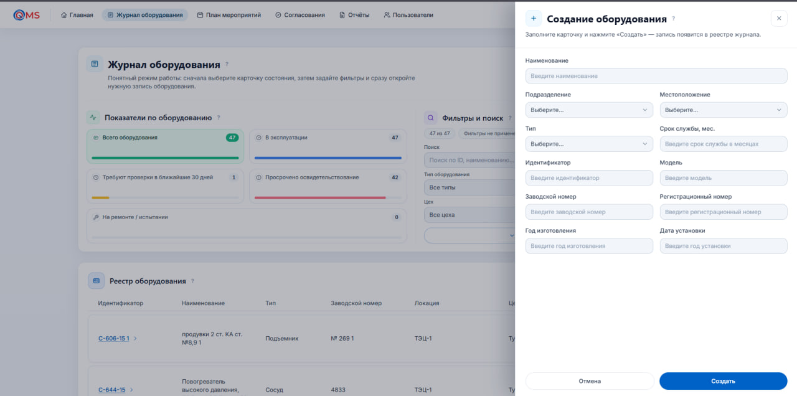Screen dimensions: 797x396
Task: Click the Дата установки field
Action: pos(724,246)
